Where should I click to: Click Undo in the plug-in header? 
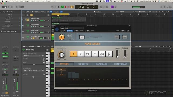click(x=88, y=31)
